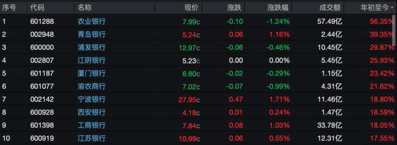Click the 1.16% change cell
The width and height of the screenshot is (397, 145).
coord(279,35)
